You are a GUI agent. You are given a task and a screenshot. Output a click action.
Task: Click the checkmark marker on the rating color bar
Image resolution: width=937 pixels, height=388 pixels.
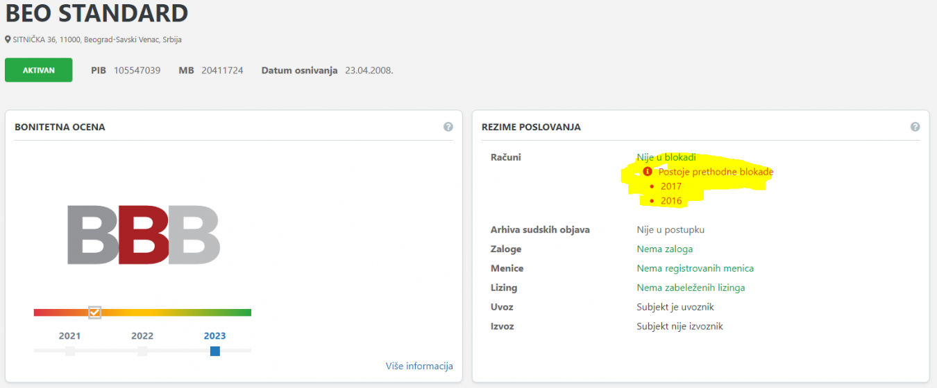[x=95, y=312]
